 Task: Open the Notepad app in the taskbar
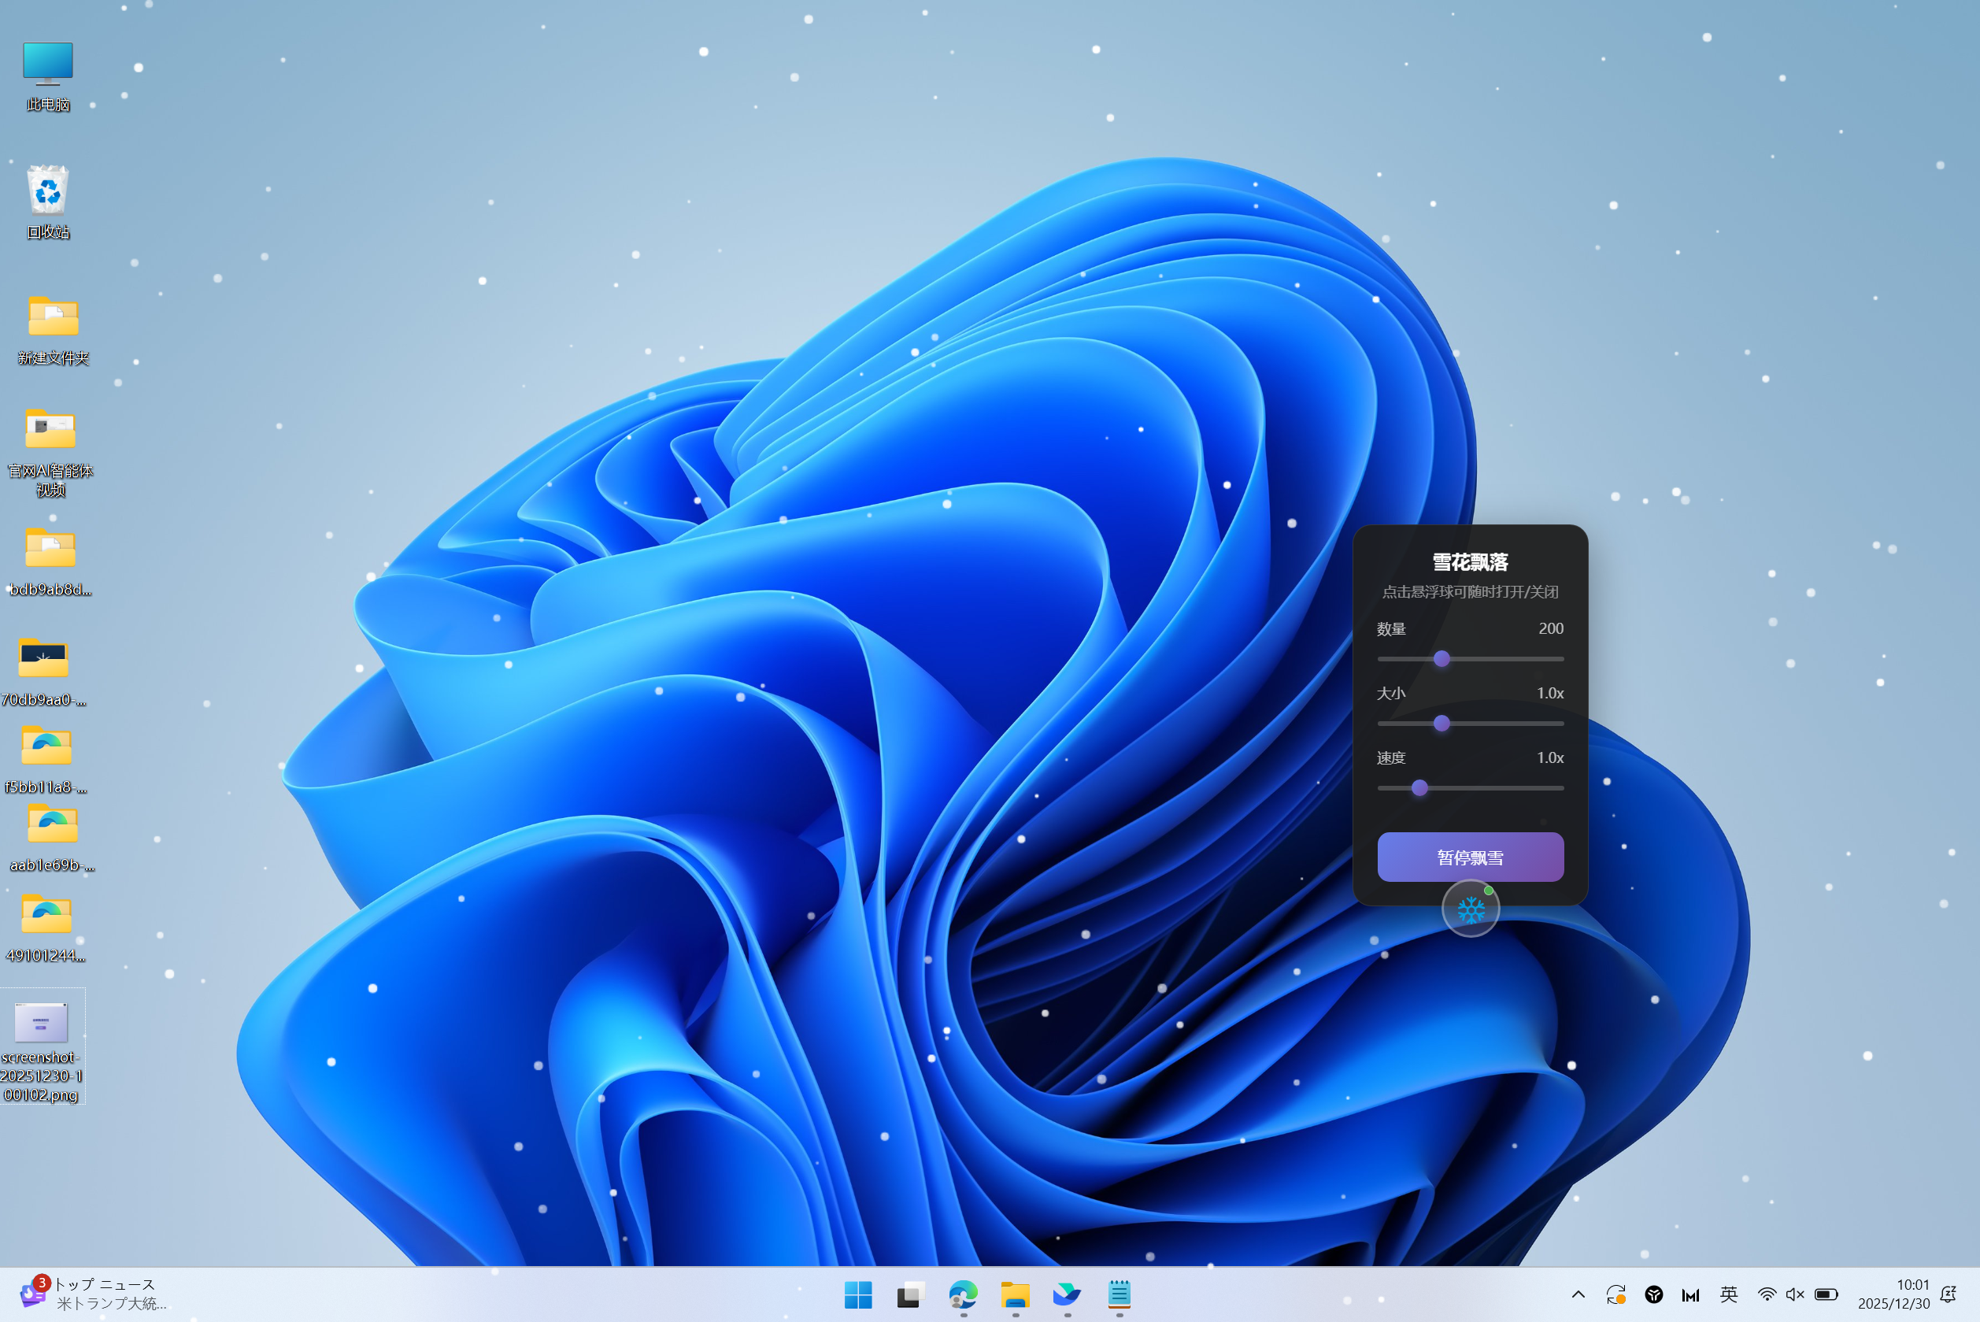1120,1294
